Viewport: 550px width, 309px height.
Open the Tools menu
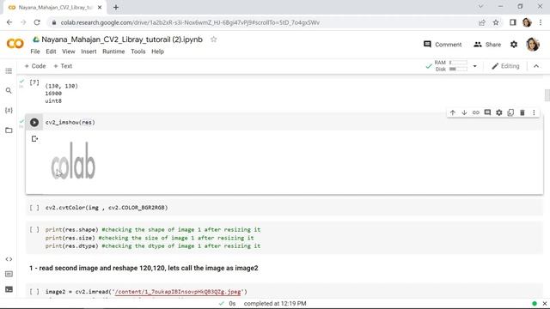pos(137,51)
